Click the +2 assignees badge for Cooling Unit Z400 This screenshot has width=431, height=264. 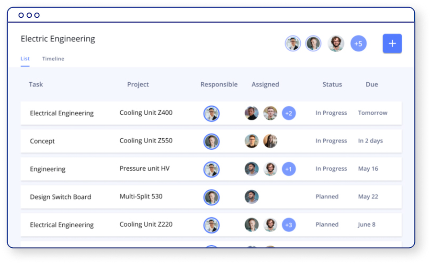point(289,113)
